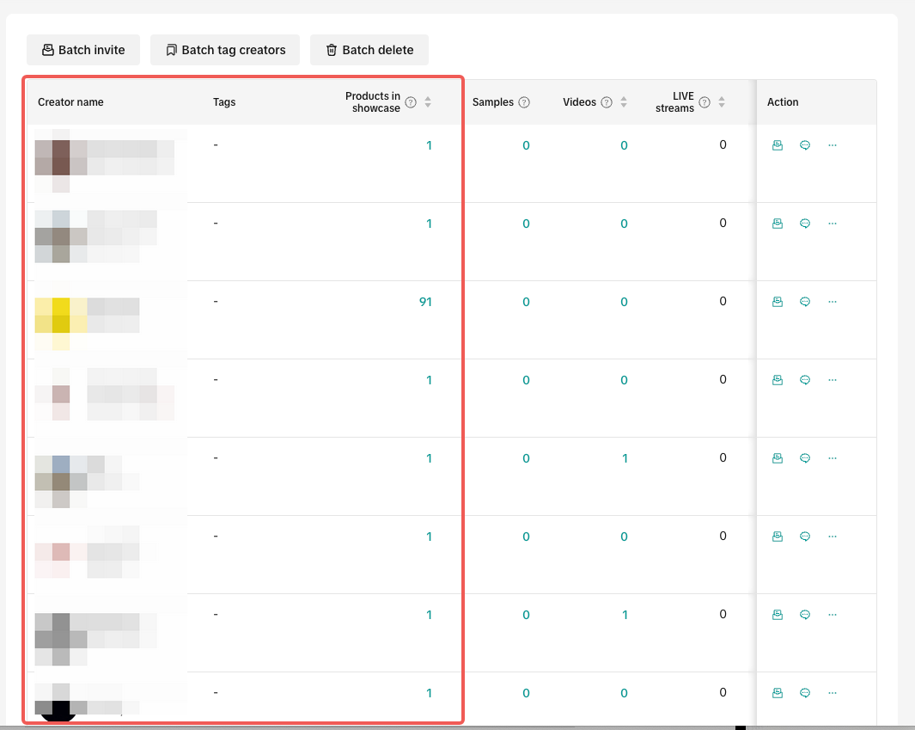The width and height of the screenshot is (915, 730).
Task: Open the more options menu in the first row
Action: (x=833, y=145)
